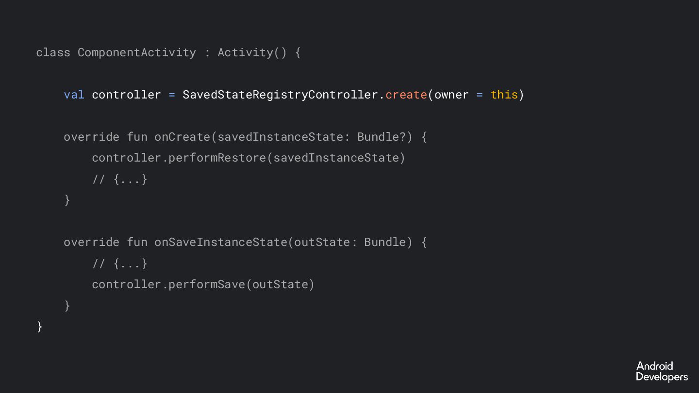The image size is (699, 393).
Task: Click the 'val' keyword
Action: coord(74,95)
